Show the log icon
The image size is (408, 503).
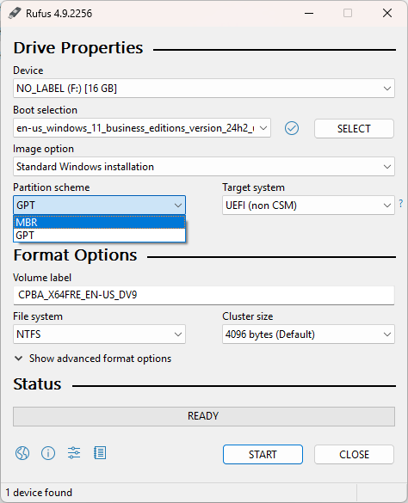[100, 453]
